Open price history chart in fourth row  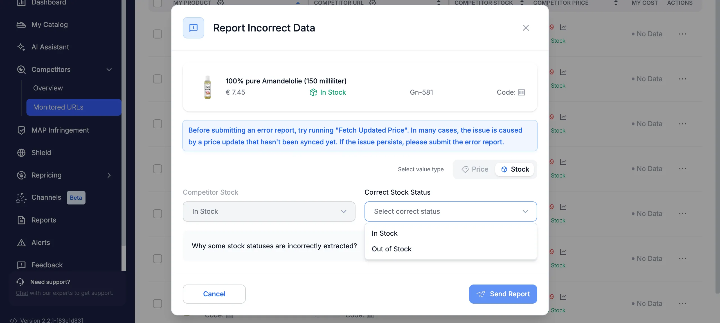tap(563, 162)
